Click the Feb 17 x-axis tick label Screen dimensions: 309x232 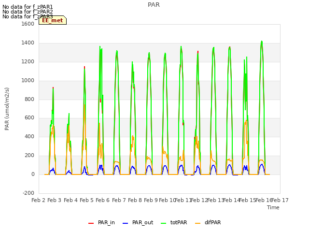click(x=280, y=200)
